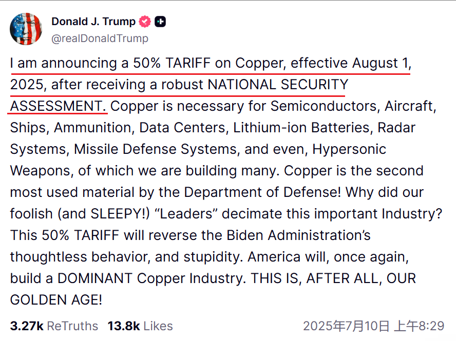
Task: Click the word Copper in the first line
Action: [x=260, y=63]
